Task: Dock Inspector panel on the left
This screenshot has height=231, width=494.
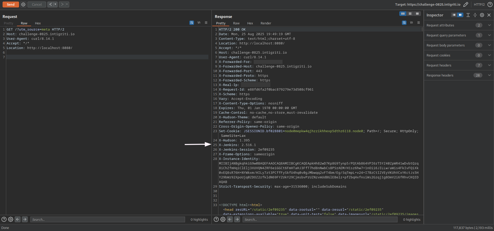Action: click(454, 15)
